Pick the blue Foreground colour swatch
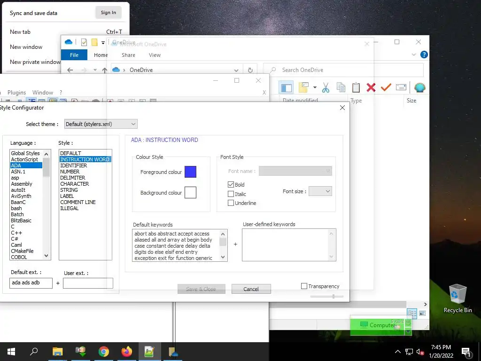Viewport: 481px width, 361px height. point(190,172)
